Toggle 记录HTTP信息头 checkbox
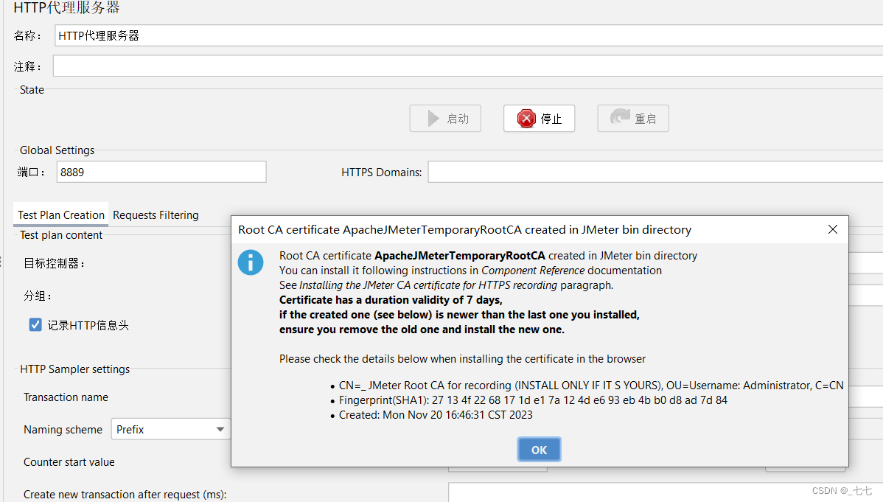The image size is (883, 502). pos(35,324)
